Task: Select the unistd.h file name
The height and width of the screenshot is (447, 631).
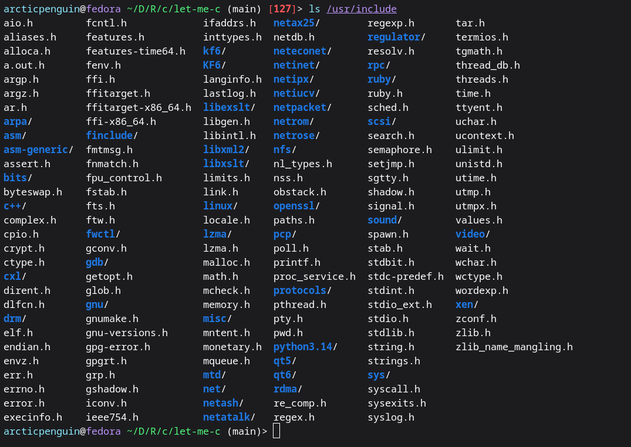Action: point(479,164)
